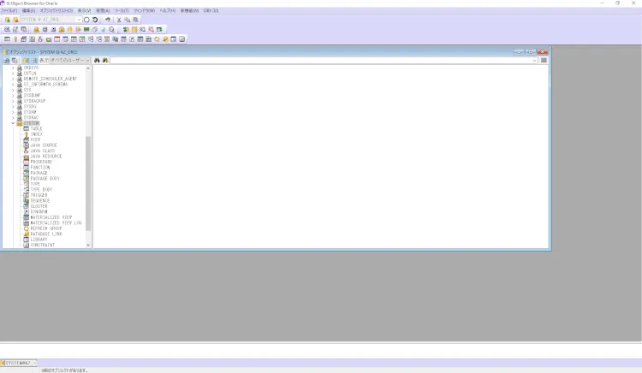Click the magnifier clock icon in second toolbar
Screen dimensions: 642x373
pos(111,29)
